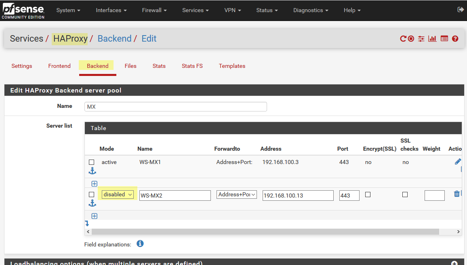
Task: Enable the Encrypt(SSL) checkbox for WS-MX2
Action: [368, 194]
